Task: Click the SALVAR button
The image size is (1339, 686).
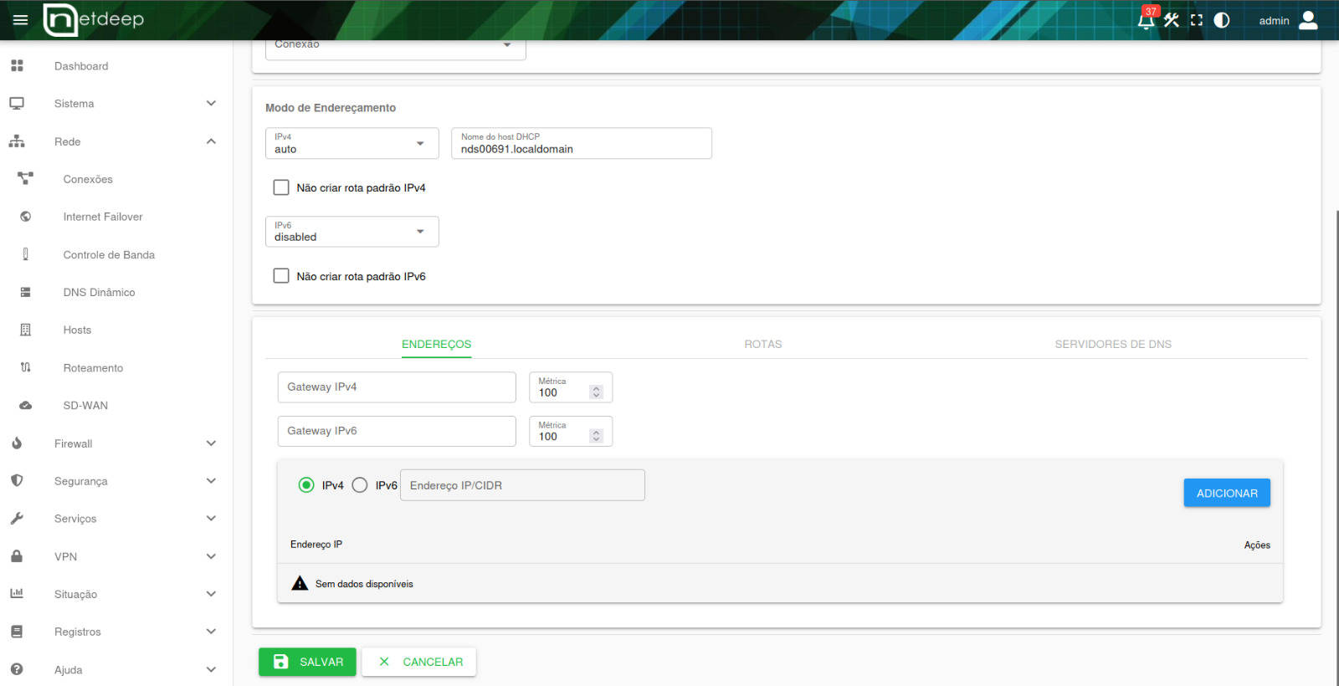Action: (307, 662)
